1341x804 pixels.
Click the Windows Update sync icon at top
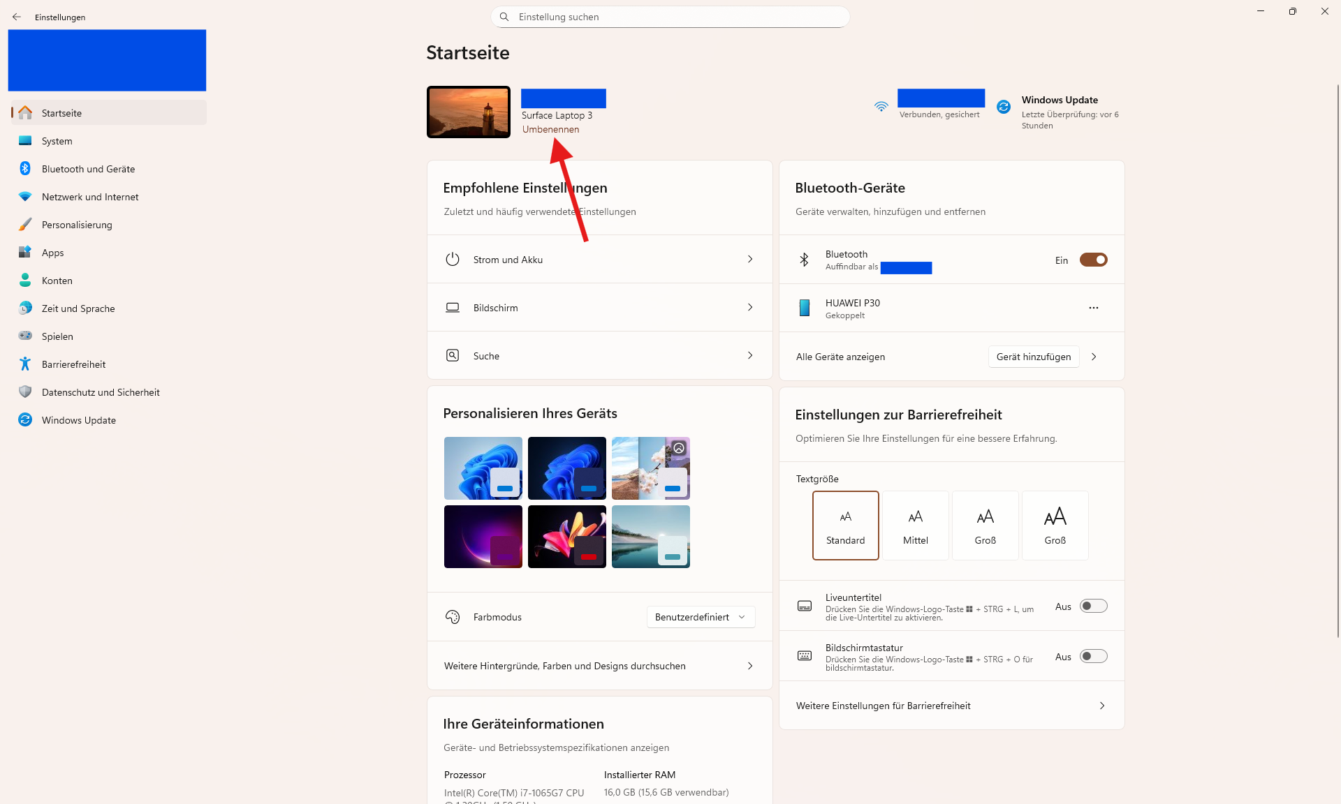tap(1004, 107)
